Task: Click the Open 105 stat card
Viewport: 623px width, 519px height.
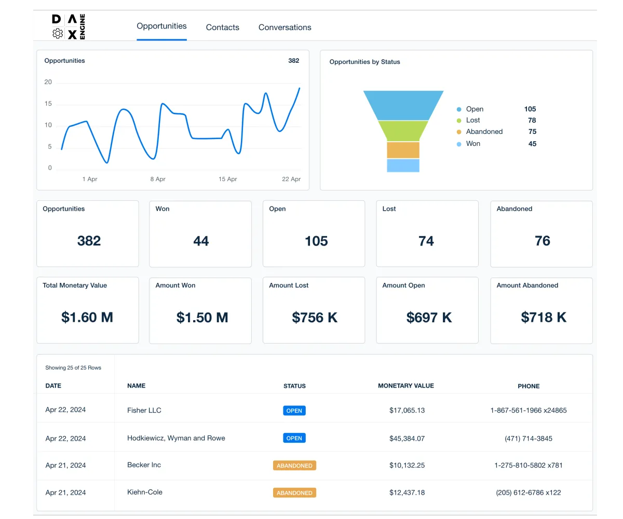Action: coord(314,234)
